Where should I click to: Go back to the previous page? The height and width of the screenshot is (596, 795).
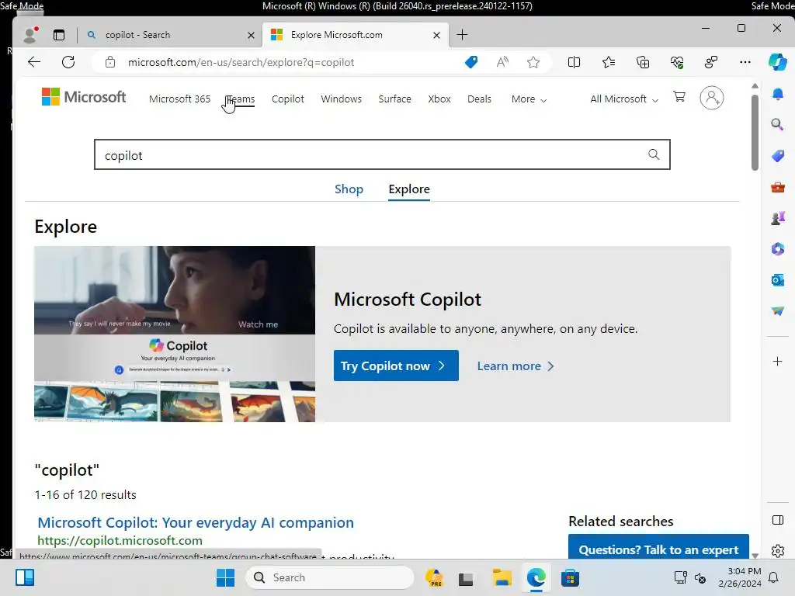pyautogui.click(x=34, y=62)
